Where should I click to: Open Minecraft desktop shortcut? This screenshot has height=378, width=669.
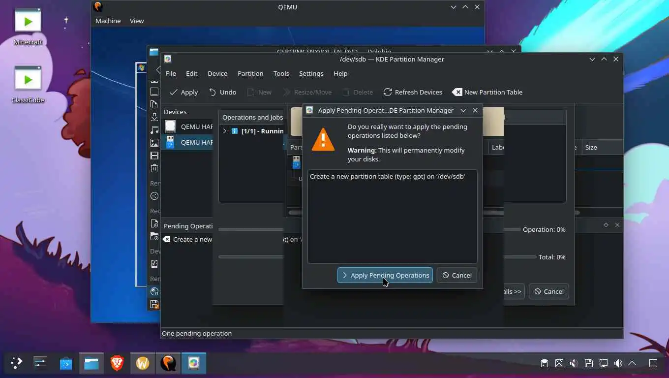click(x=28, y=27)
